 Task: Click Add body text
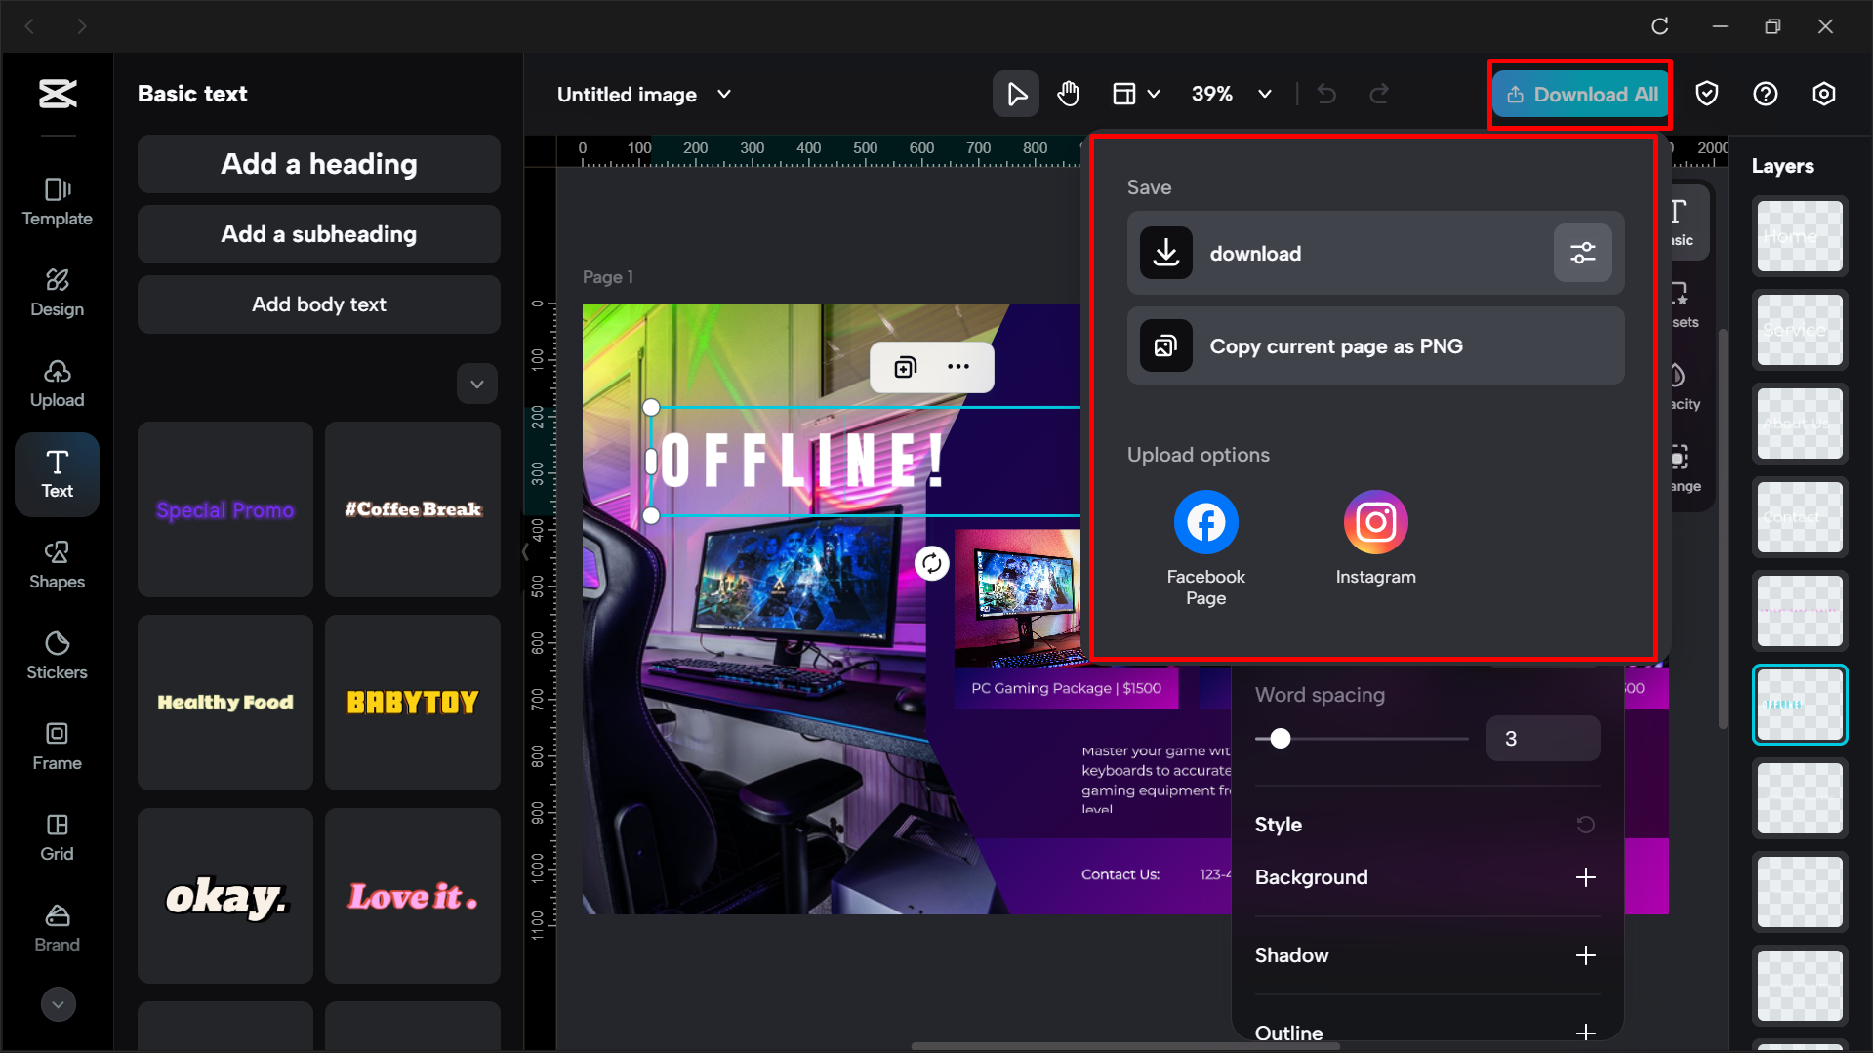(x=318, y=304)
